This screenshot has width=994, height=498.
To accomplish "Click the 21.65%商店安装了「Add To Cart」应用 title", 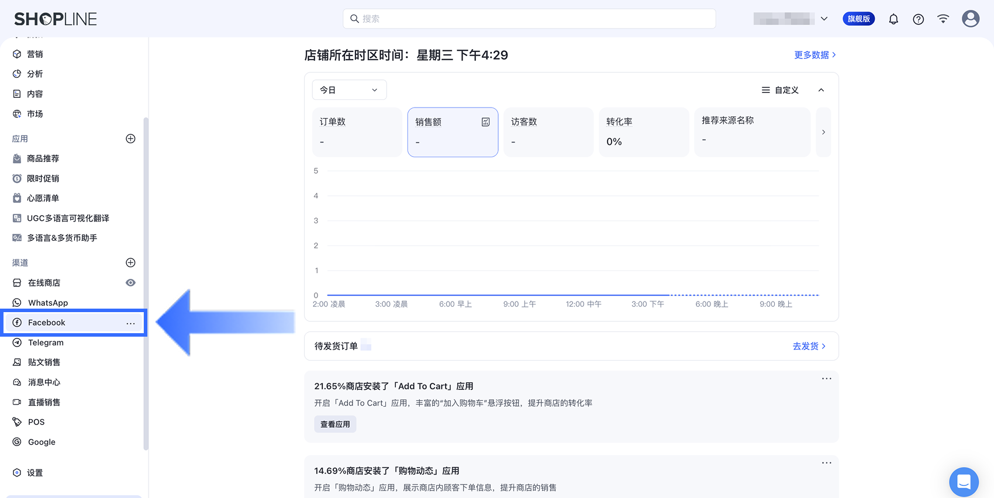I will (394, 386).
